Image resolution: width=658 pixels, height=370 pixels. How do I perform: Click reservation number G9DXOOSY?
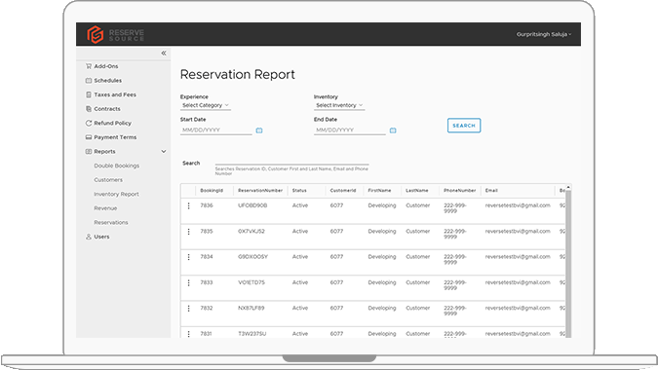pos(253,257)
